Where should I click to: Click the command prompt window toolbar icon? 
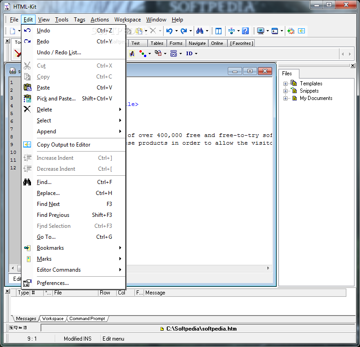click(x=275, y=31)
